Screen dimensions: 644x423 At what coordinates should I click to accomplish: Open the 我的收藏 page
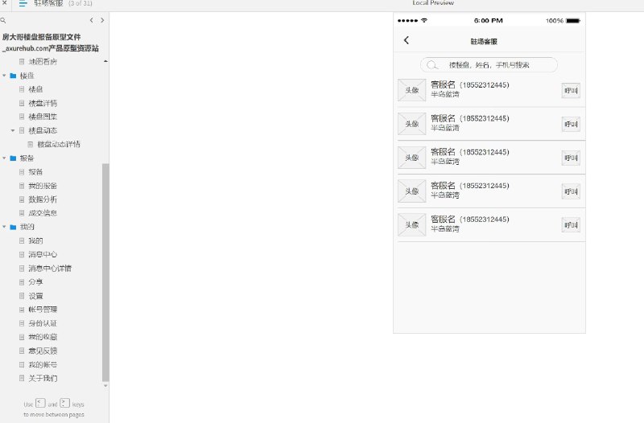pos(43,337)
